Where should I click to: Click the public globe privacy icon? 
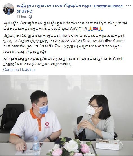(30, 17)
